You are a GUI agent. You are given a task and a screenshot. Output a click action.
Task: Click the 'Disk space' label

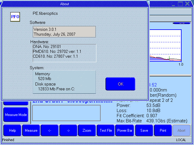[45, 84]
